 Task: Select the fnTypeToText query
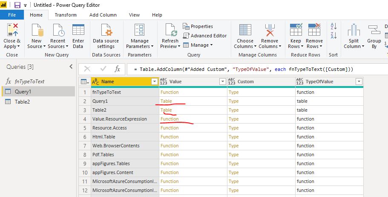[29, 82]
